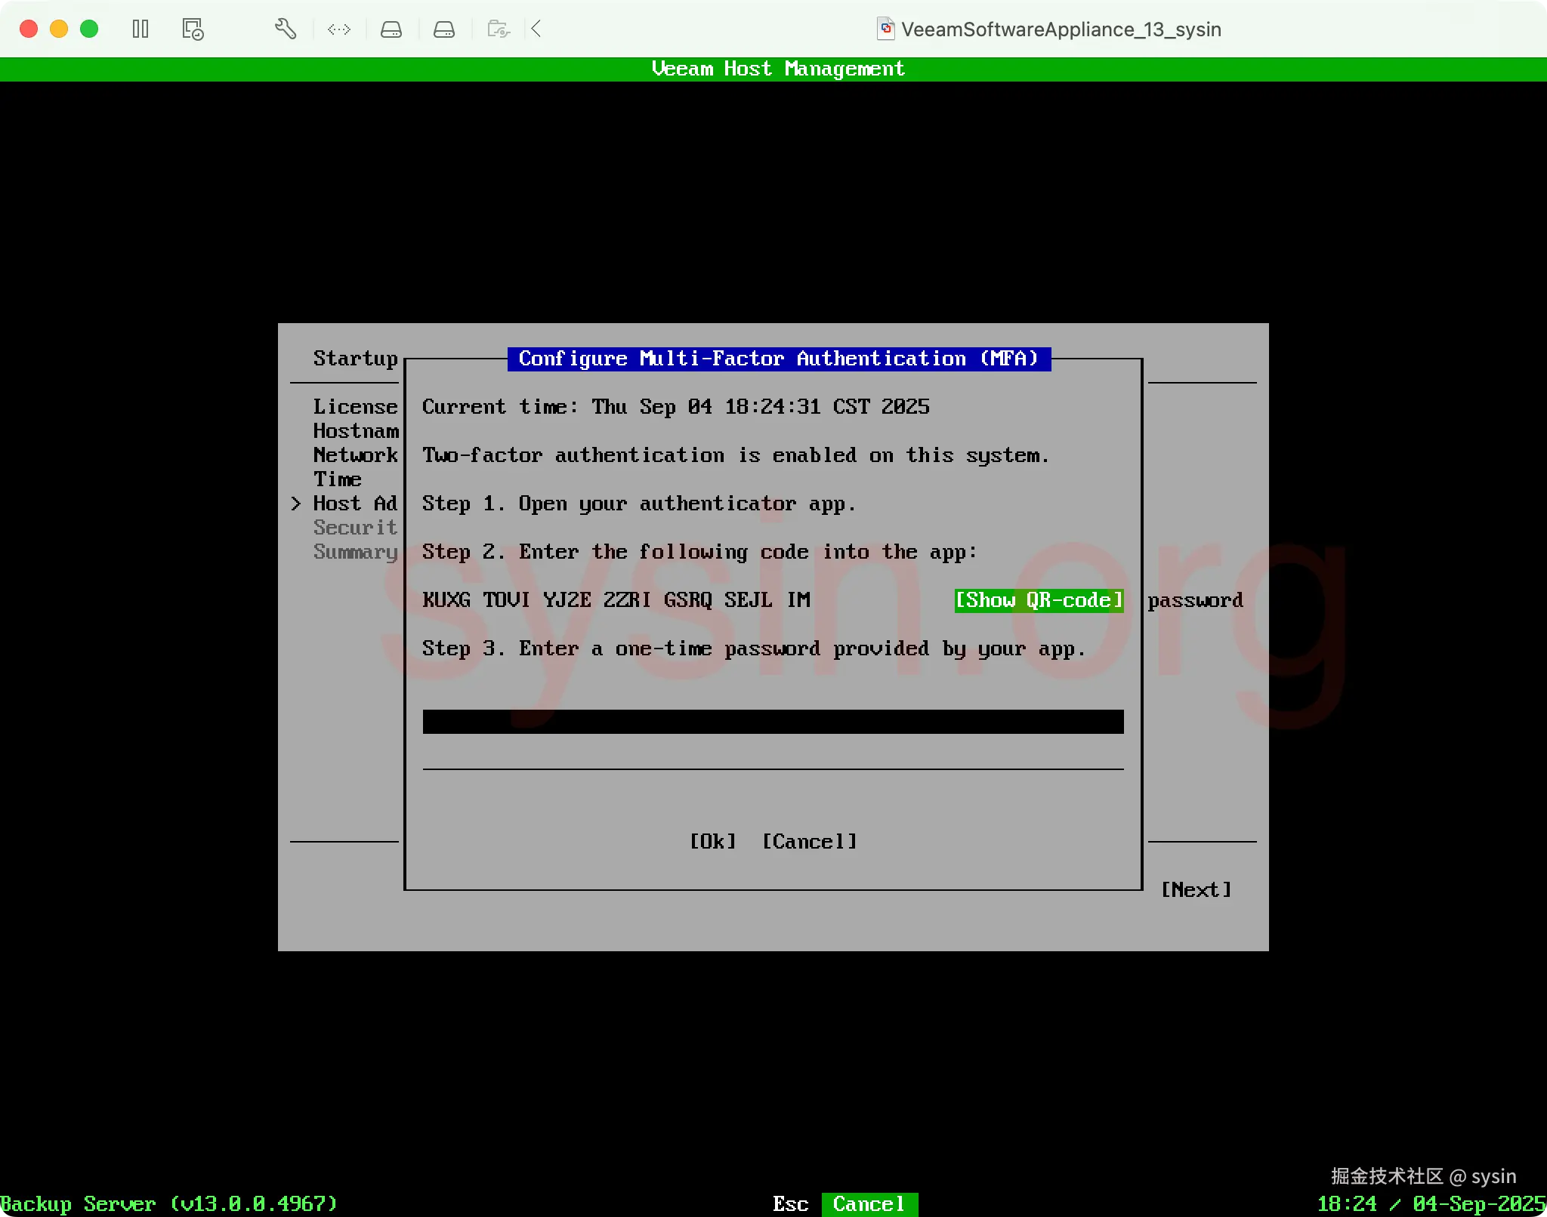Click Cancel in the MFA dialog

[x=809, y=841]
